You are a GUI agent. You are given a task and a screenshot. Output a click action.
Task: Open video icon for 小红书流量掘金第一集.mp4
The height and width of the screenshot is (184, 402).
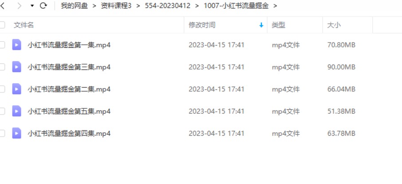click(17, 45)
